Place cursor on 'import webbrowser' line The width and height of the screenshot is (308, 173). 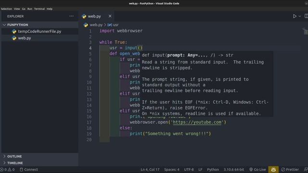tap(121, 31)
